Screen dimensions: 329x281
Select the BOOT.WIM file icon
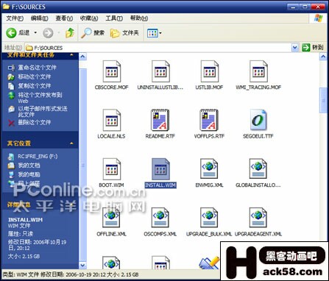point(112,169)
